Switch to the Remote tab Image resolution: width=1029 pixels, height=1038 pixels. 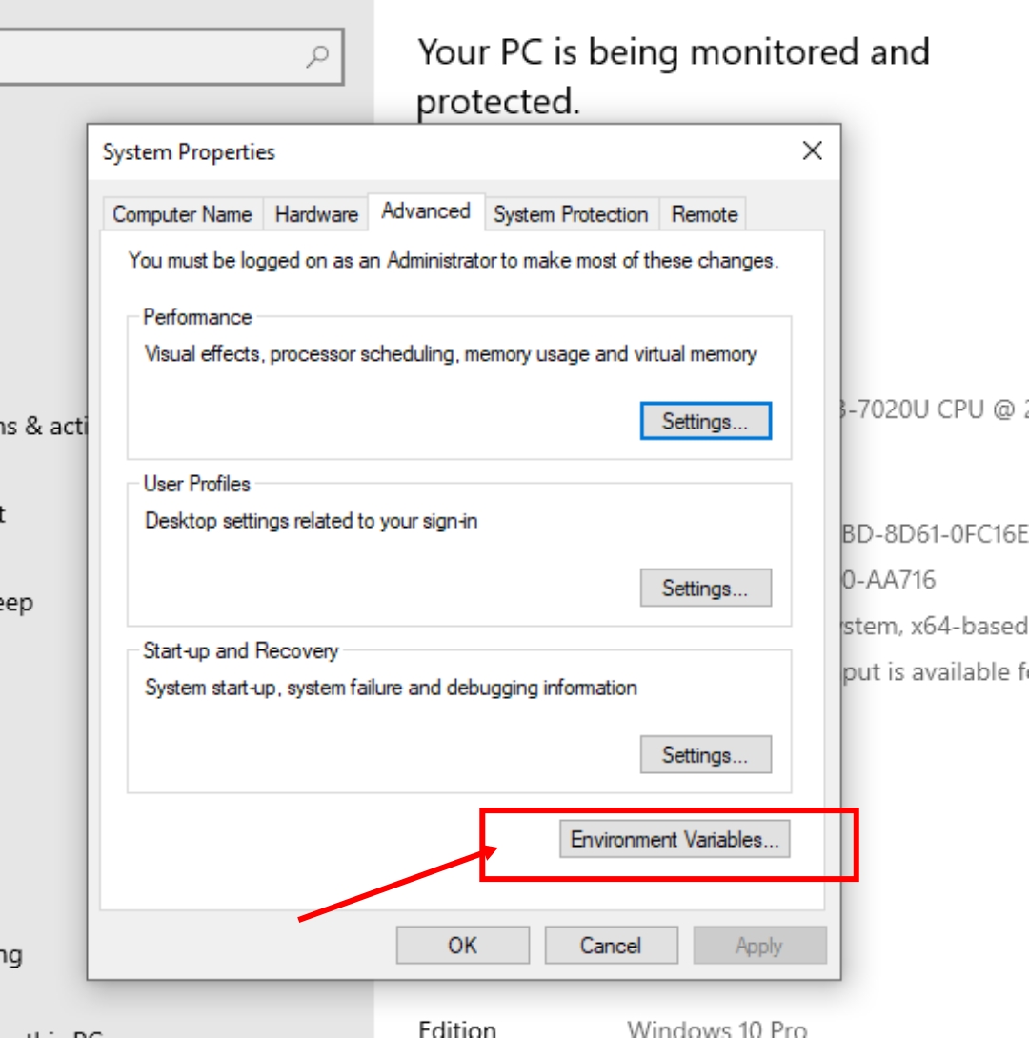pos(704,214)
